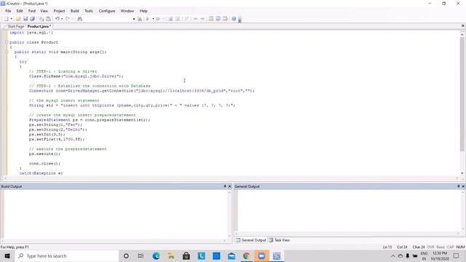Screen dimensions: 466x262
Task: Click the New file toolbar icon
Action: (6, 19)
